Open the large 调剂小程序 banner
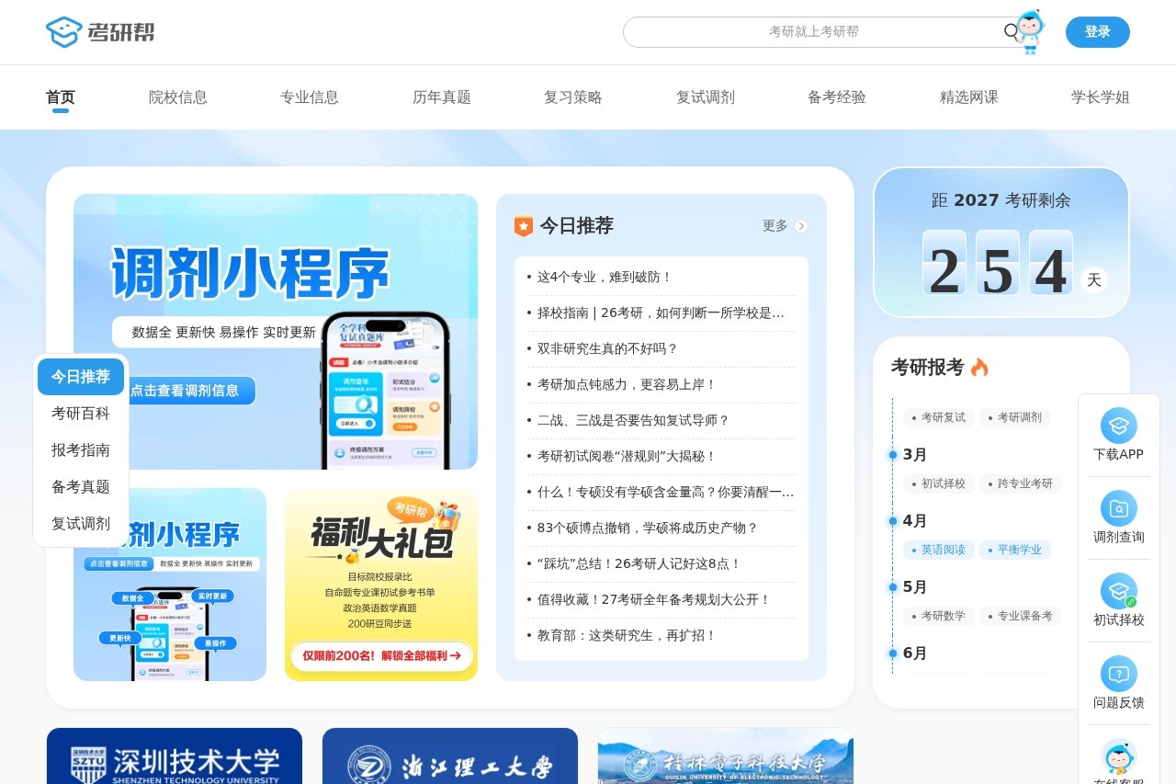The image size is (1176, 784). [x=276, y=332]
